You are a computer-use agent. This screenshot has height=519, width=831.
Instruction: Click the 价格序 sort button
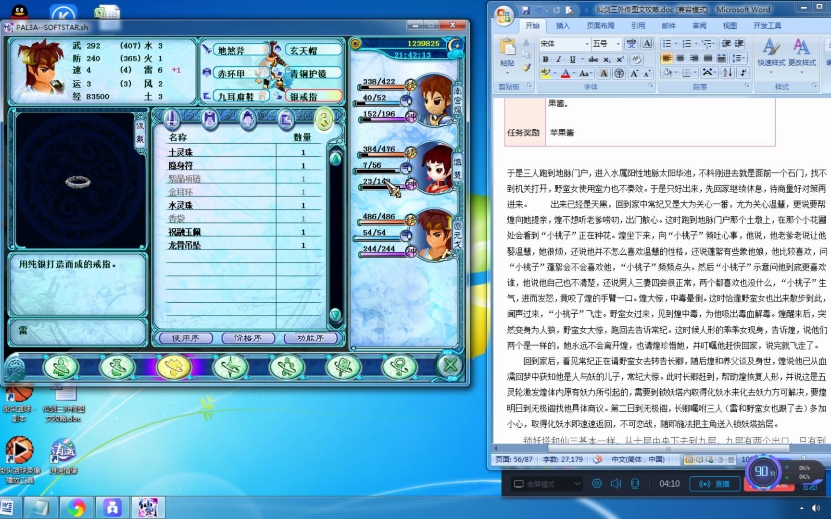(x=248, y=338)
